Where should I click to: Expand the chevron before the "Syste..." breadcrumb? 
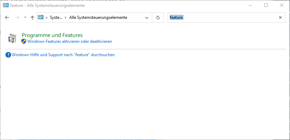tap(46, 18)
